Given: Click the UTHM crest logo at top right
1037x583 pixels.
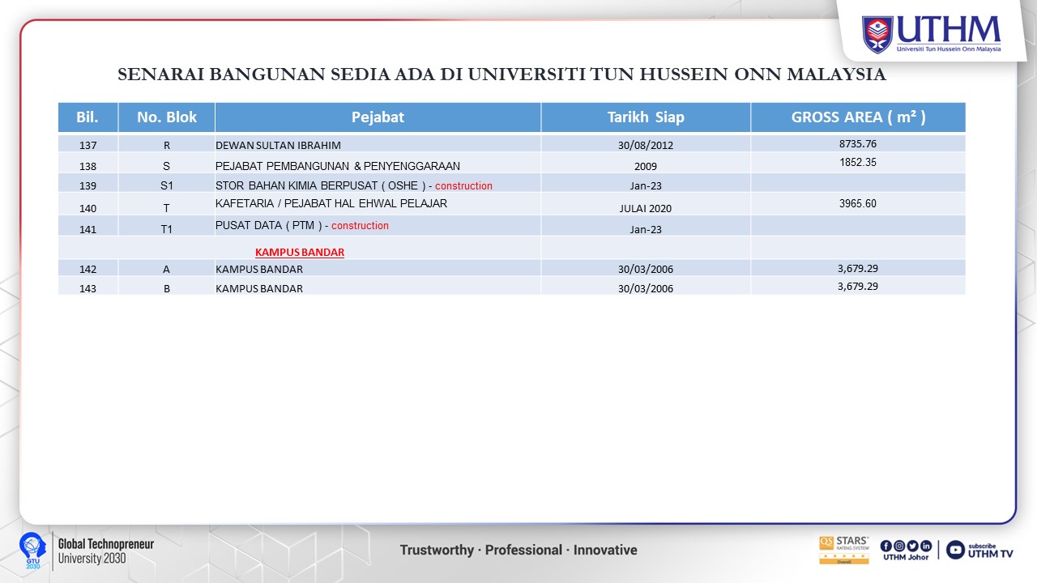Looking at the screenshot, I should coord(877,34).
